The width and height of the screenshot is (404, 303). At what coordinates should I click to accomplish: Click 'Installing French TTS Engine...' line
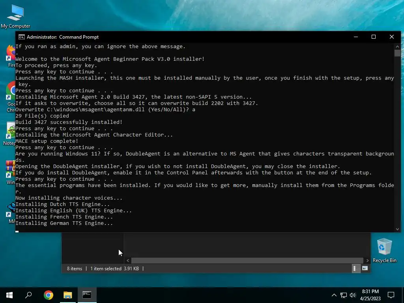click(x=64, y=217)
